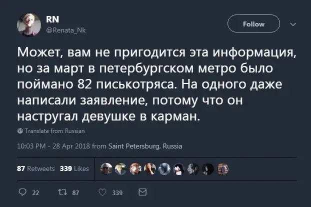View the 339 Likes list
This screenshot has width=311, height=207.
[x=74, y=168]
